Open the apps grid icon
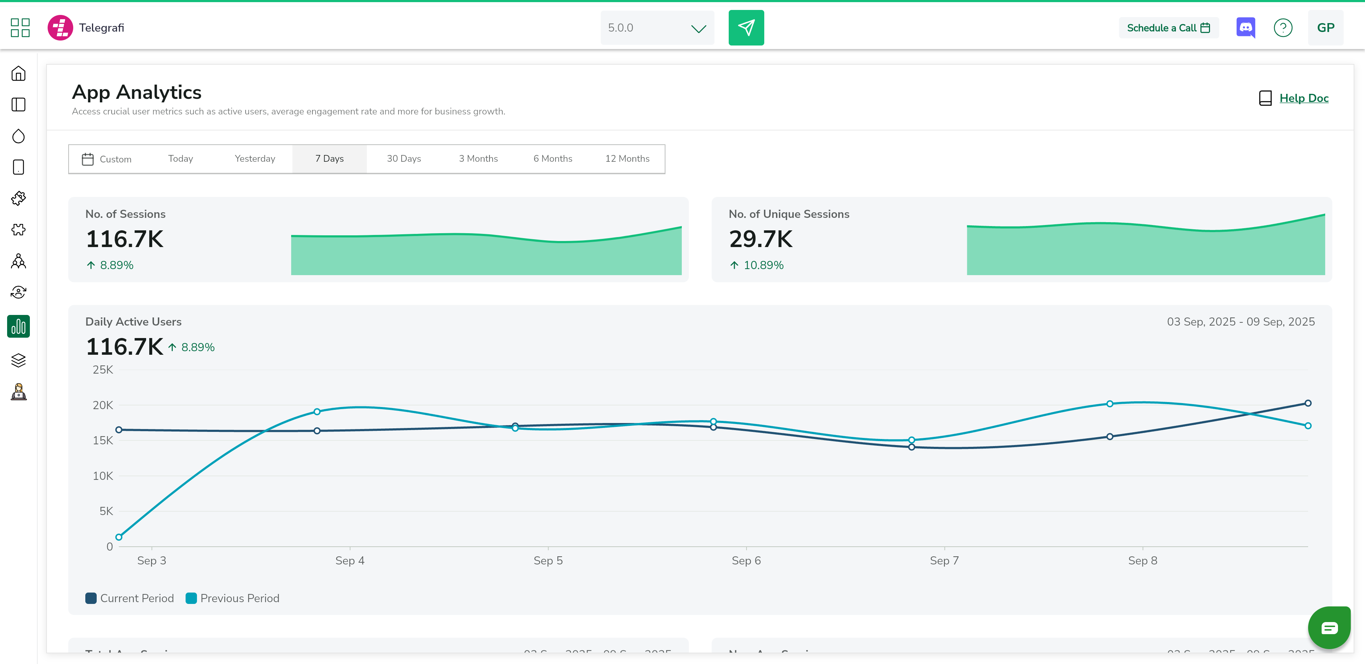1365x664 pixels. pyautogui.click(x=20, y=28)
